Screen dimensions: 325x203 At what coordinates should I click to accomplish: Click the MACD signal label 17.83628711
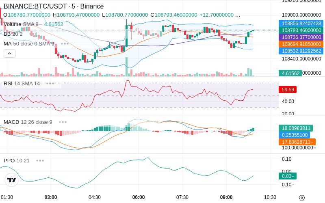click(297, 142)
